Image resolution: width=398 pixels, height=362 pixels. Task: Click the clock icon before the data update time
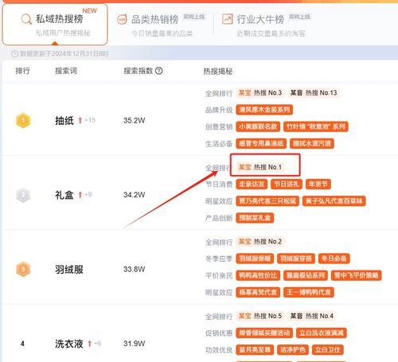[x=14, y=54]
